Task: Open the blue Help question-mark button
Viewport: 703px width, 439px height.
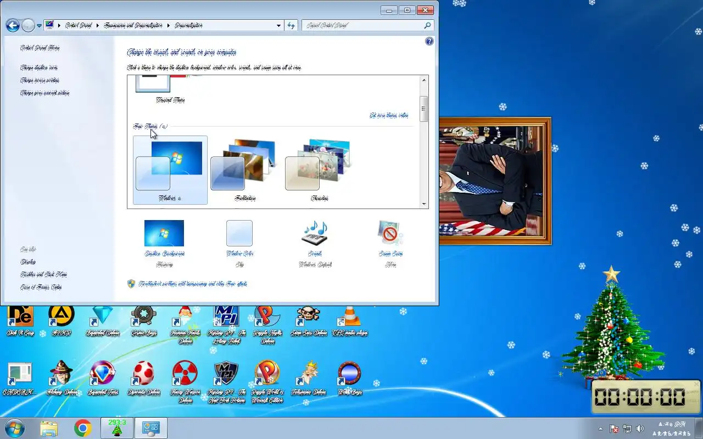Action: [429, 41]
